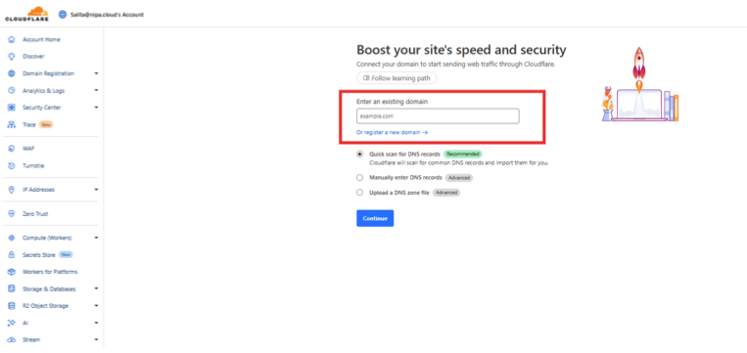Open the Or register a new domain link
This screenshot has width=747, height=353.
(x=392, y=133)
